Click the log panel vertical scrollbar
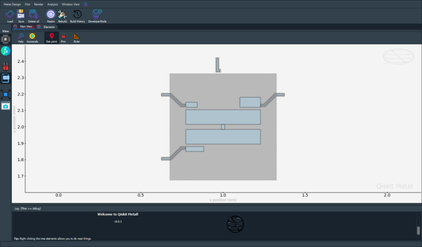The image size is (422, 247). (x=418, y=226)
